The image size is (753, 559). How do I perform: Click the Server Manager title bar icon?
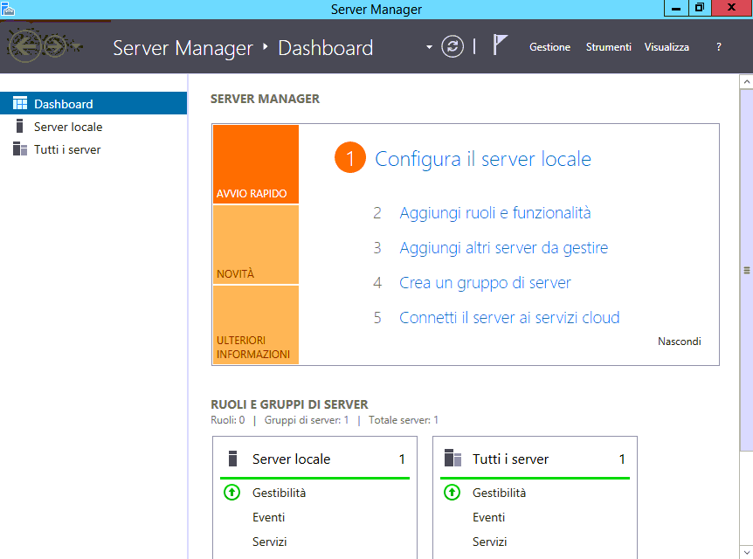click(8, 9)
